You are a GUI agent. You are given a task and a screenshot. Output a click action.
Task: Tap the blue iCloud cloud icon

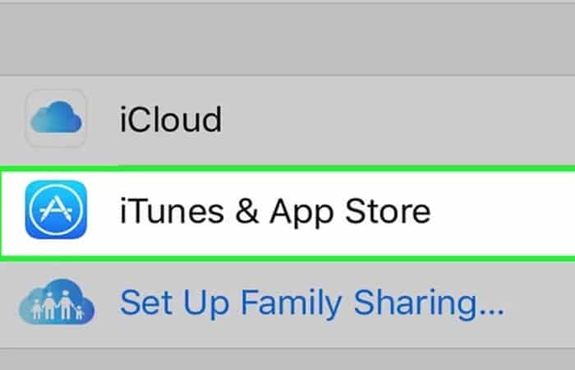coord(56,118)
